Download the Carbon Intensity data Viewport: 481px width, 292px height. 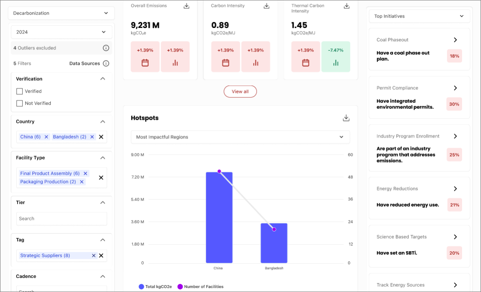pos(267,6)
